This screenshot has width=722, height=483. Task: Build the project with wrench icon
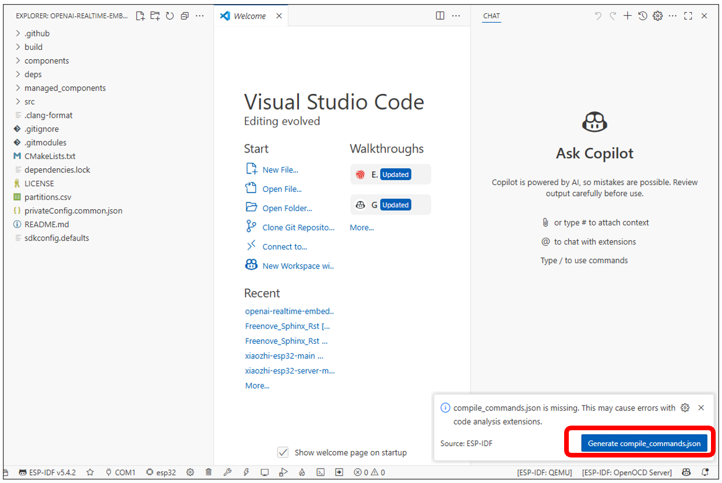pyautogui.click(x=228, y=473)
